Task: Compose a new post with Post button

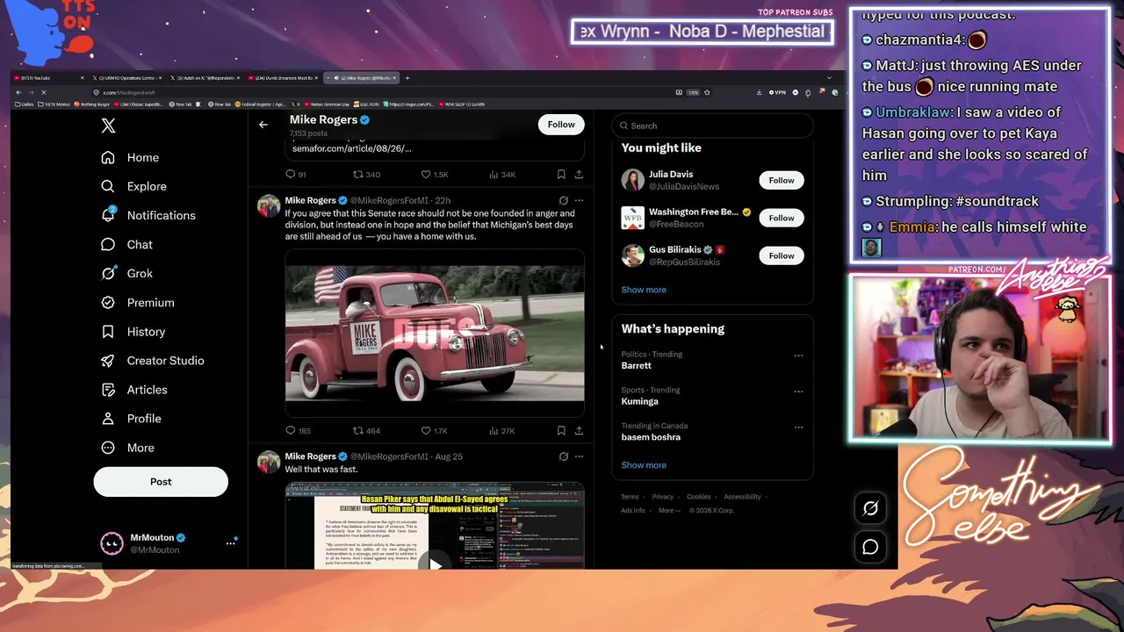Action: [x=161, y=482]
